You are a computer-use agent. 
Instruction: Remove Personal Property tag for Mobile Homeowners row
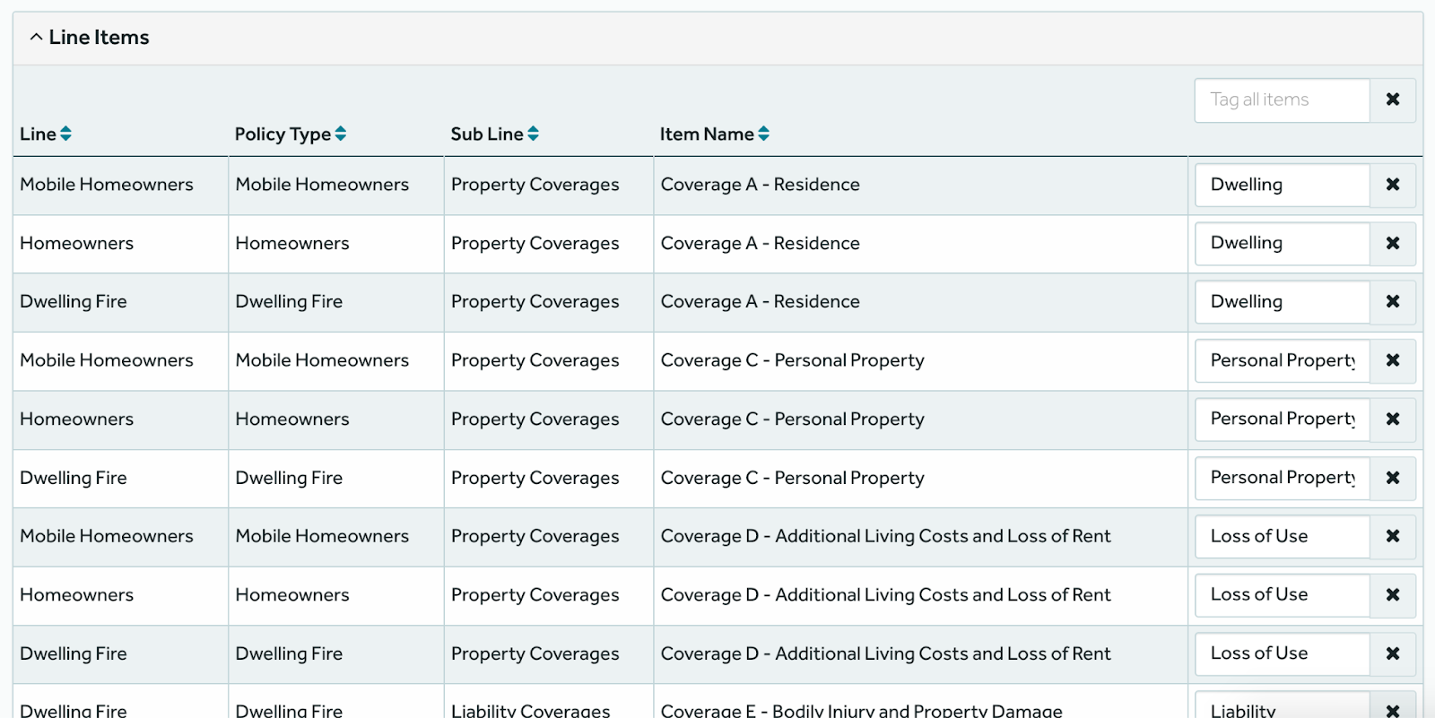tap(1392, 360)
